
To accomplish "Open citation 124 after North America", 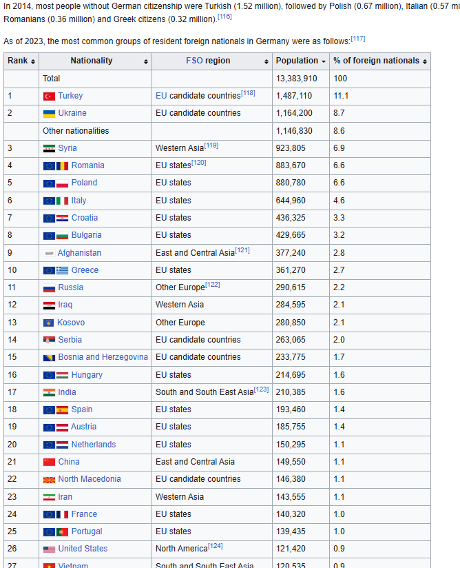I will (x=216, y=545).
